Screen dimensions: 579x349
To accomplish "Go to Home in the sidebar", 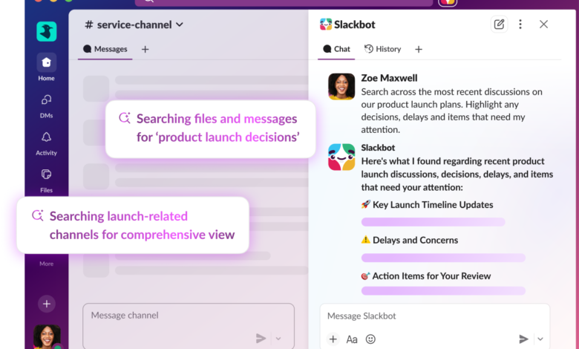I will pyautogui.click(x=47, y=68).
